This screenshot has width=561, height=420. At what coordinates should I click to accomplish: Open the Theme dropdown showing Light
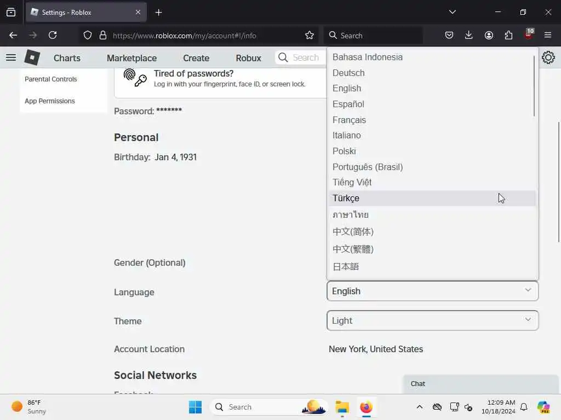click(x=432, y=320)
